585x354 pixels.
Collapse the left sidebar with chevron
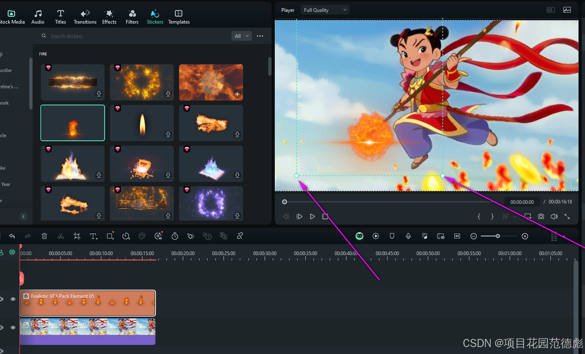23,216
